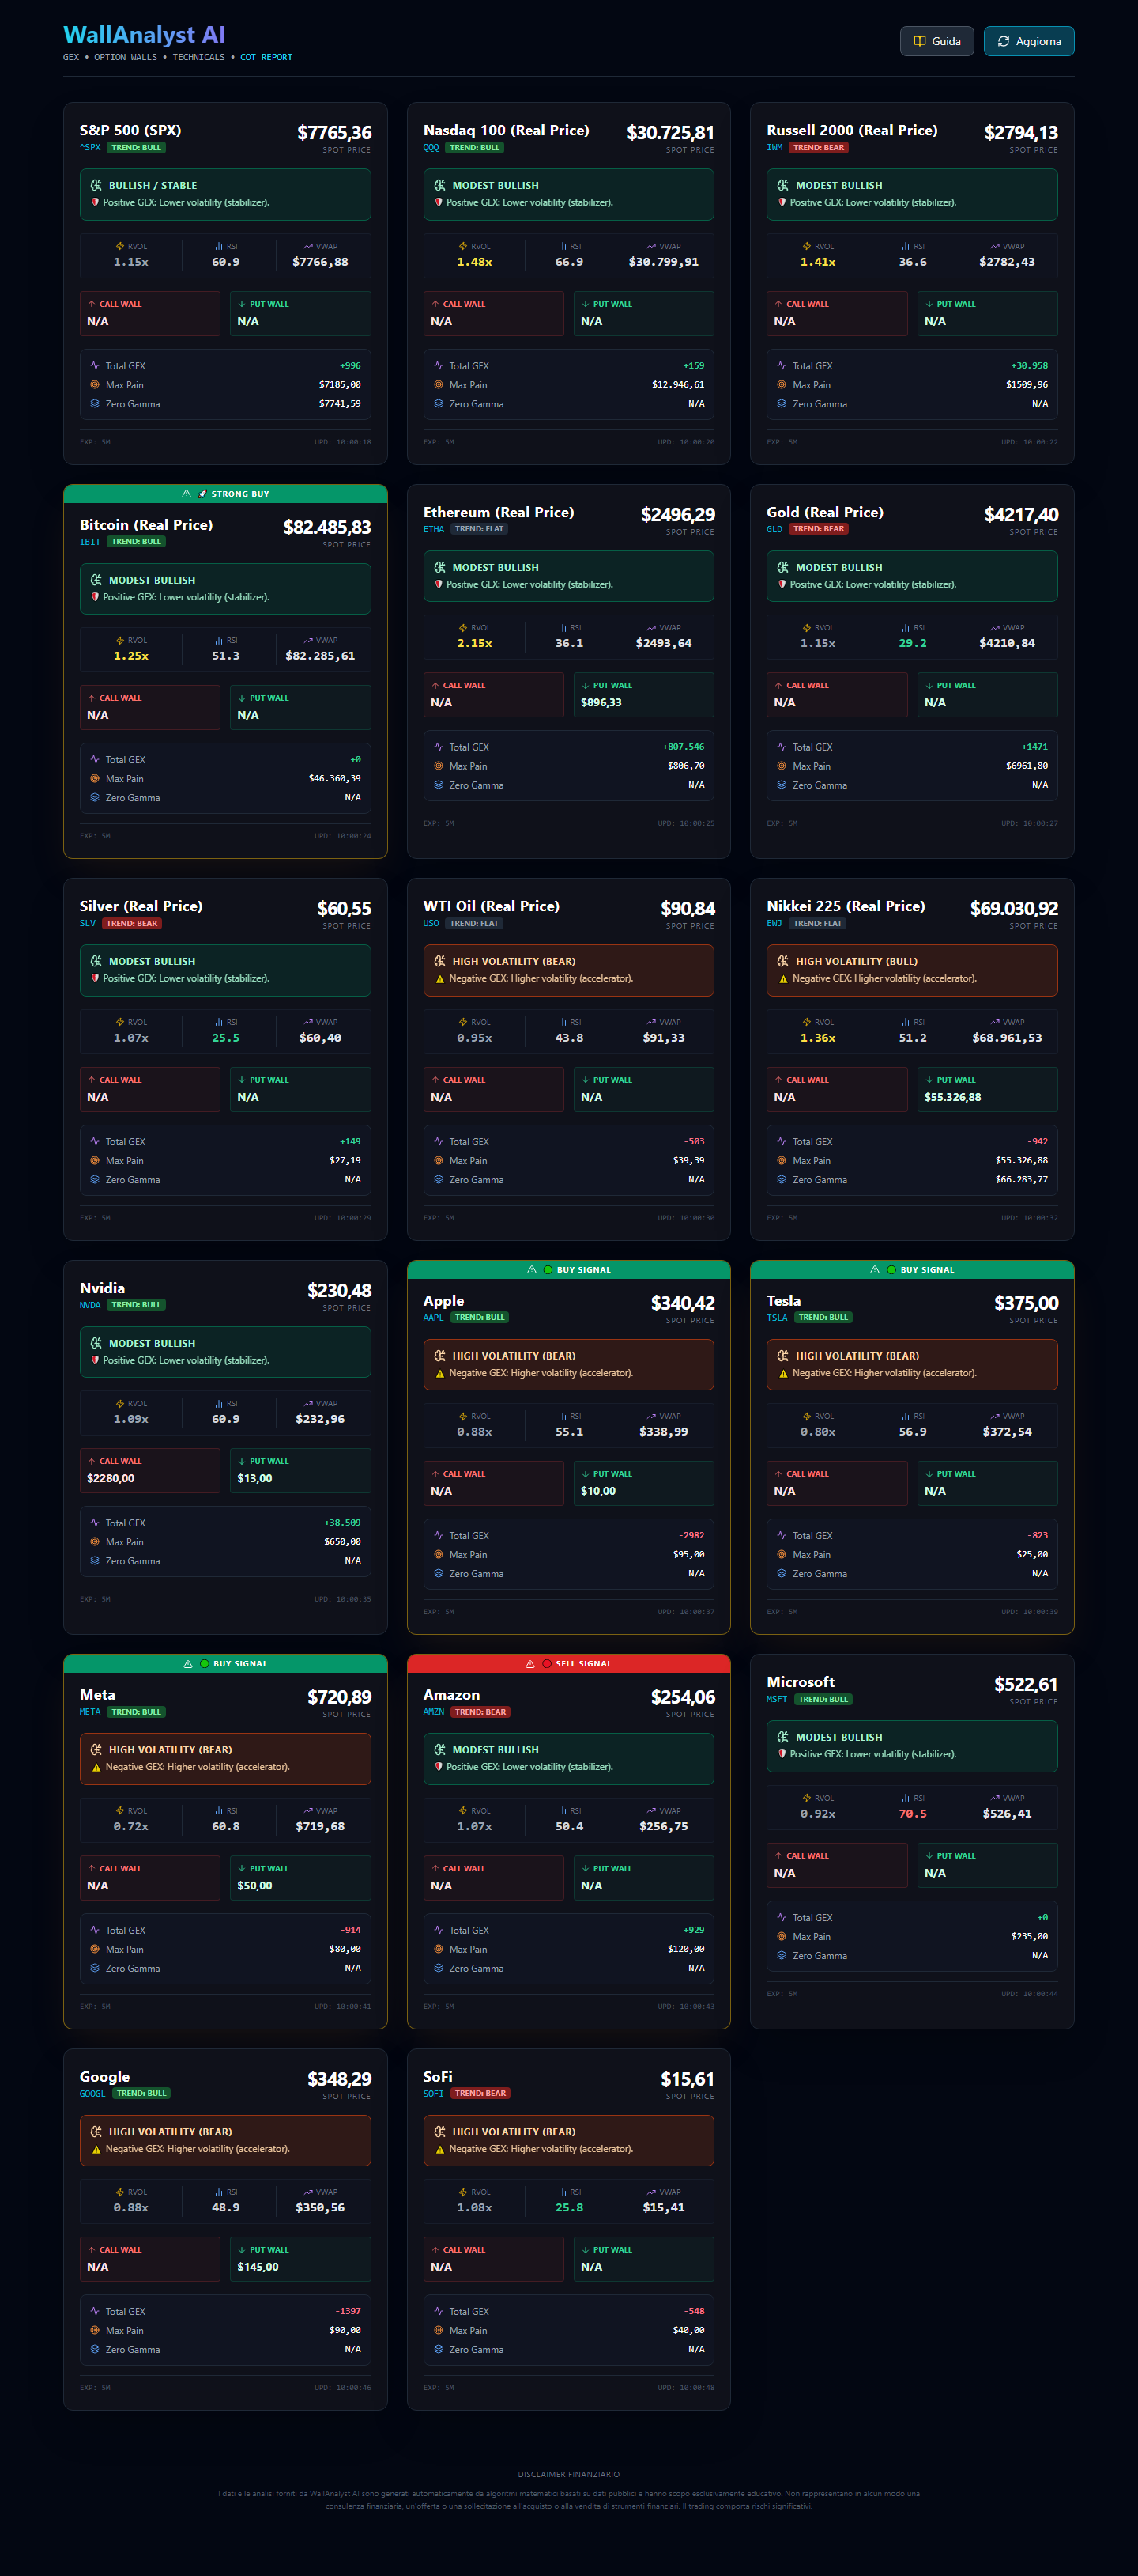The image size is (1138, 2576).
Task: Click the Russell 2000 TREND: BEAR badge
Action: point(820,148)
